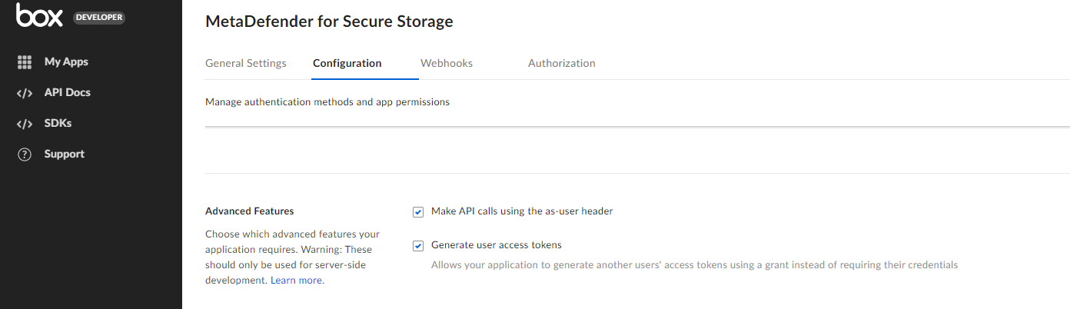The image size is (1070, 309).
Task: Open SDKs in sidebar
Action: 58,124
